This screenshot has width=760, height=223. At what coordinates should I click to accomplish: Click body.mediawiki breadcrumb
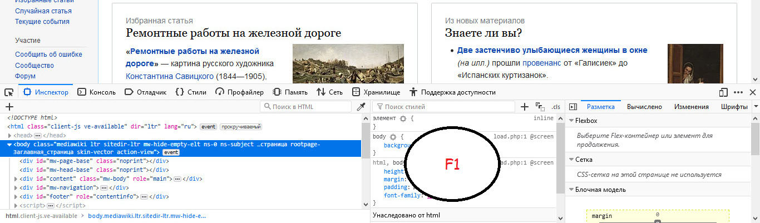pos(147,216)
